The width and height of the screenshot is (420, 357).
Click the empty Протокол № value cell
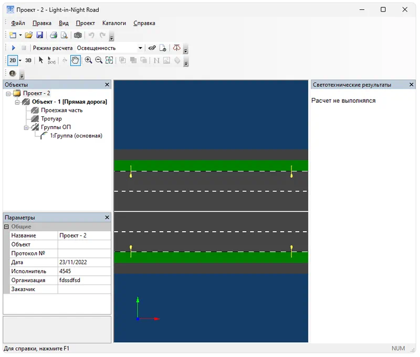click(x=85, y=254)
